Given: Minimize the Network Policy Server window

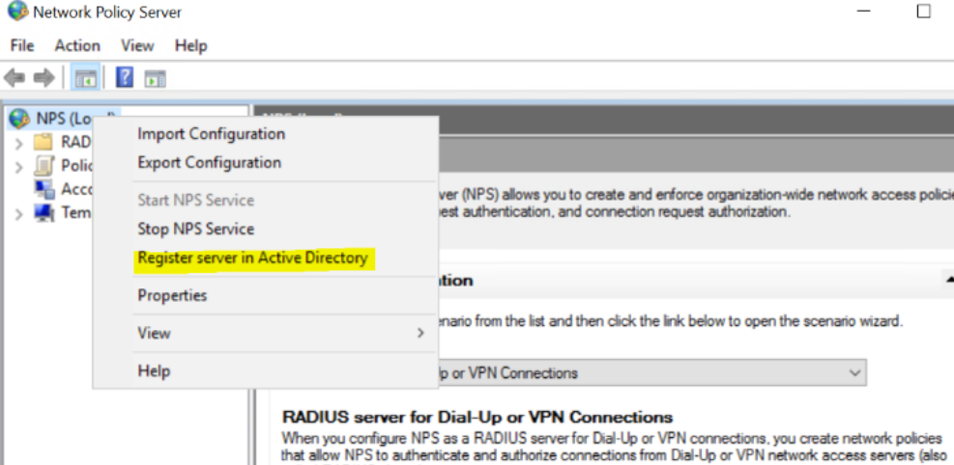Looking at the screenshot, I should click(863, 11).
